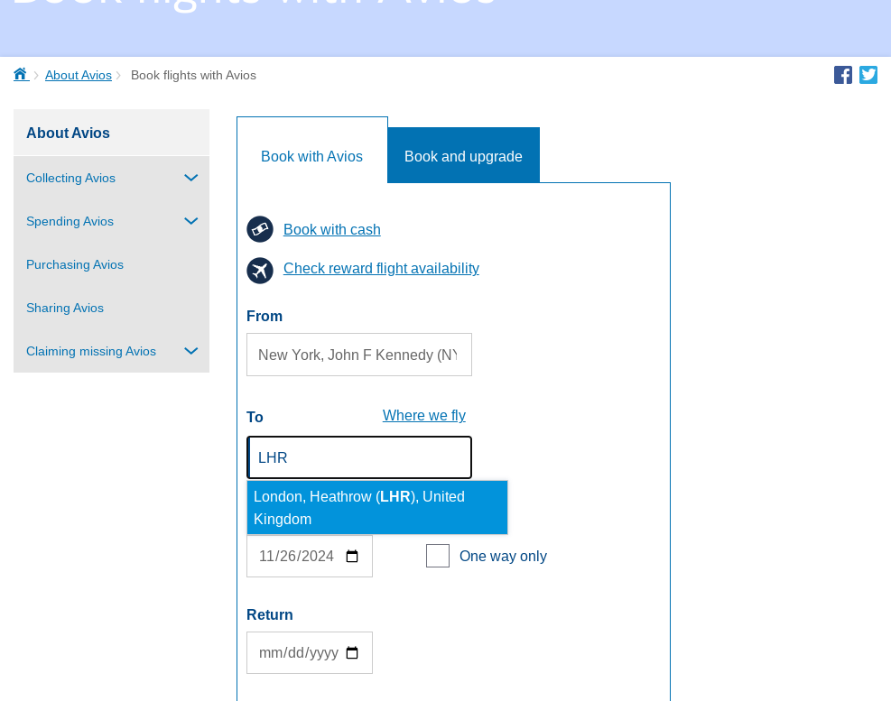The width and height of the screenshot is (891, 701).
Task: Share page on Facebook
Action: (842, 75)
